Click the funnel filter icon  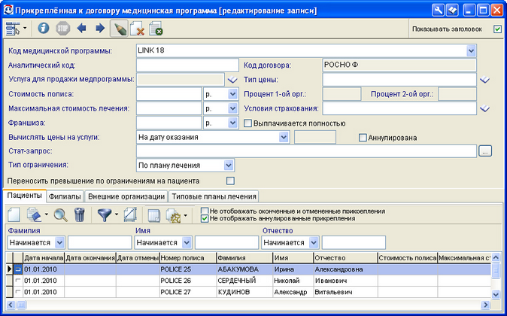pyautogui.click(x=105, y=215)
